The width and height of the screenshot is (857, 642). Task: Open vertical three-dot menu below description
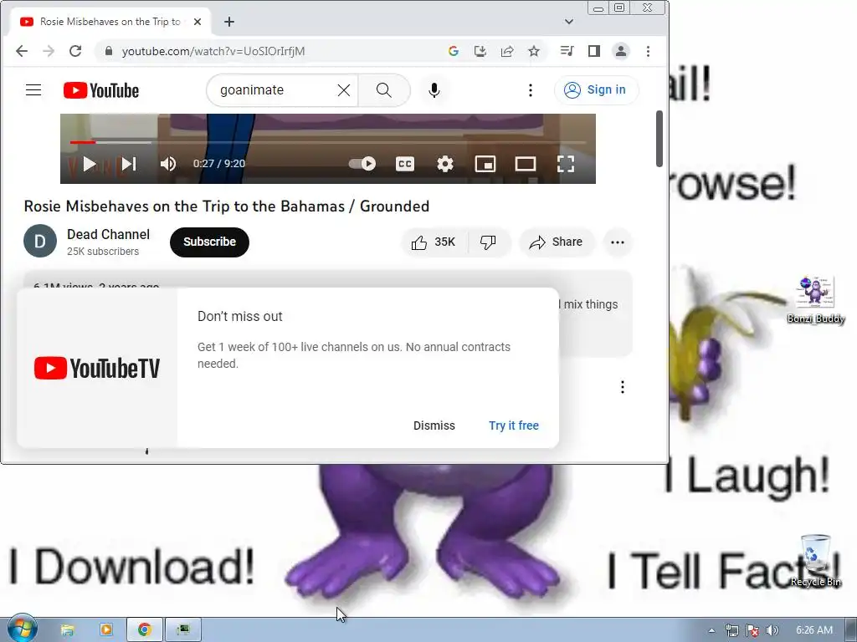[623, 387]
